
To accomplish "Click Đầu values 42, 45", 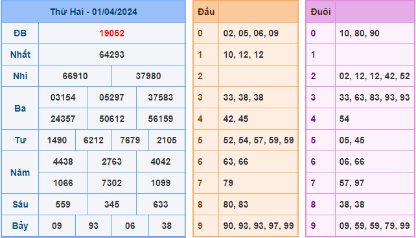I will click(236, 119).
